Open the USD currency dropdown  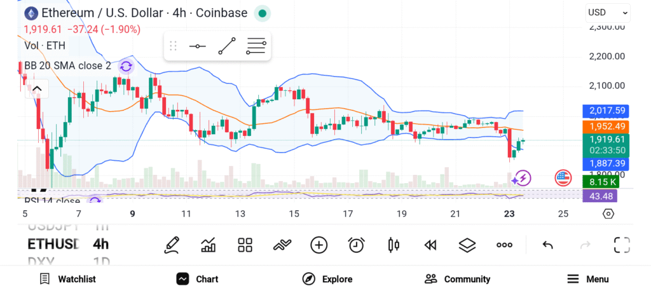(x=608, y=12)
